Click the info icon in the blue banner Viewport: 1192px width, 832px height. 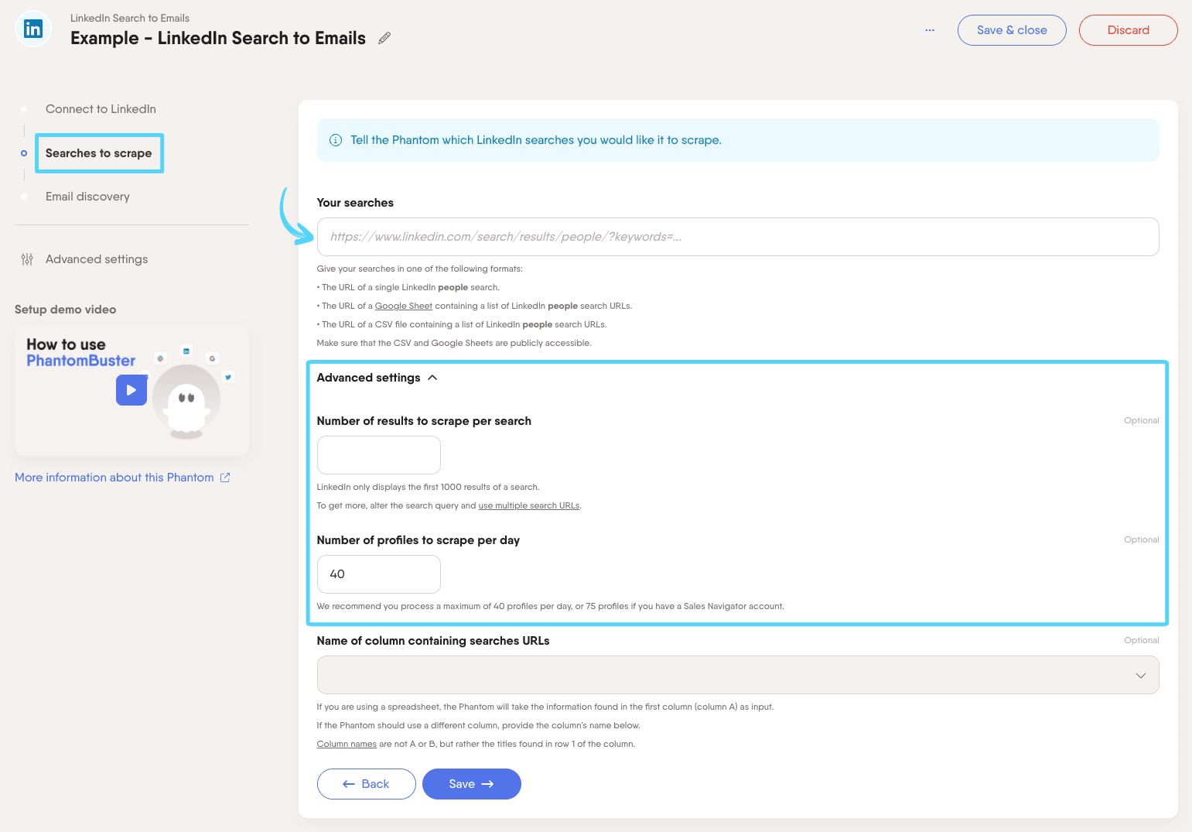336,140
